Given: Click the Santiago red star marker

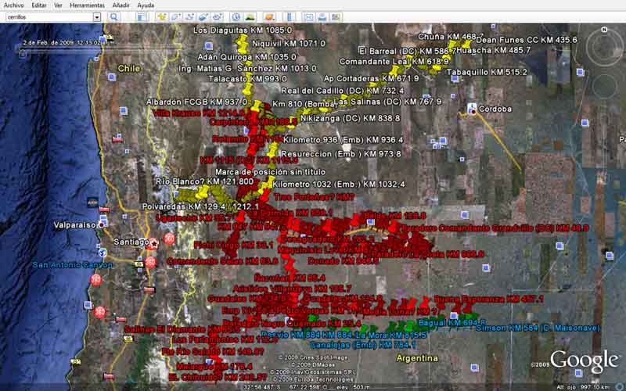Looking at the screenshot, I should point(153,243).
